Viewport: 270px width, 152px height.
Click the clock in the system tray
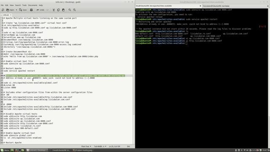click(x=265, y=150)
